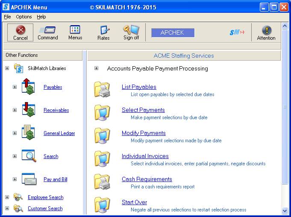Click the Select Payments folder icon

click(x=102, y=113)
